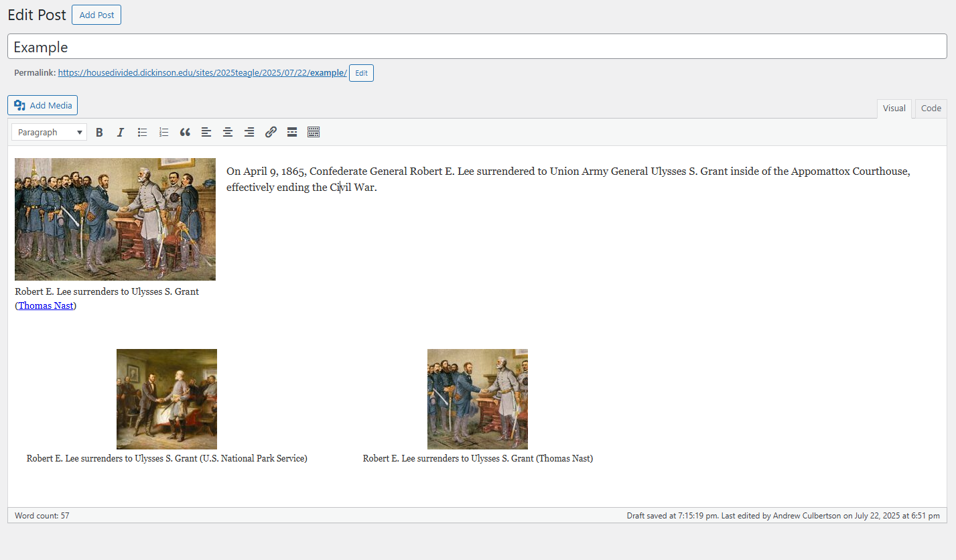Align text right
This screenshot has width=956, height=560.
(249, 132)
